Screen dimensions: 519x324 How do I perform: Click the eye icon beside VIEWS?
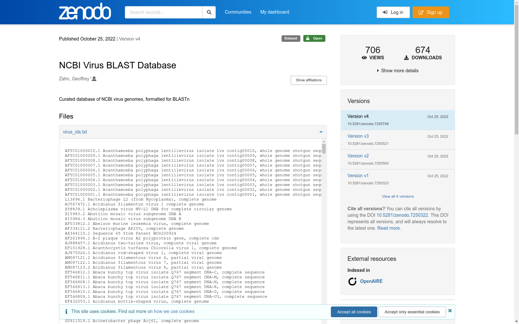pos(364,58)
